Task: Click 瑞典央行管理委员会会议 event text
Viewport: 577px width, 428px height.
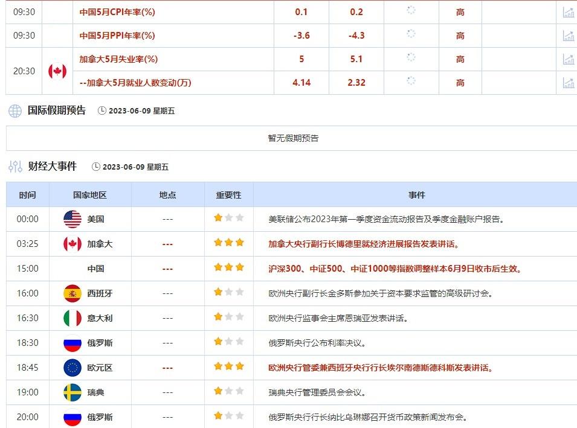Action: (x=317, y=392)
